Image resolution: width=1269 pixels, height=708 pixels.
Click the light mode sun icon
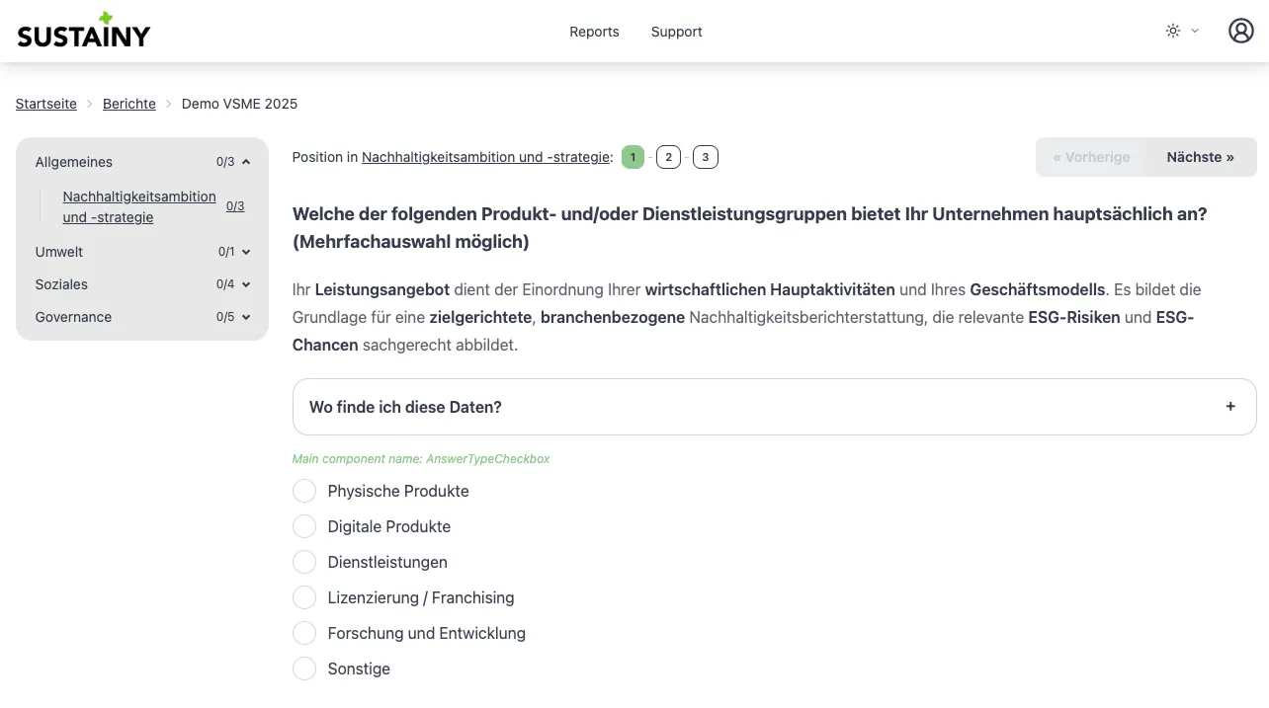(1172, 31)
